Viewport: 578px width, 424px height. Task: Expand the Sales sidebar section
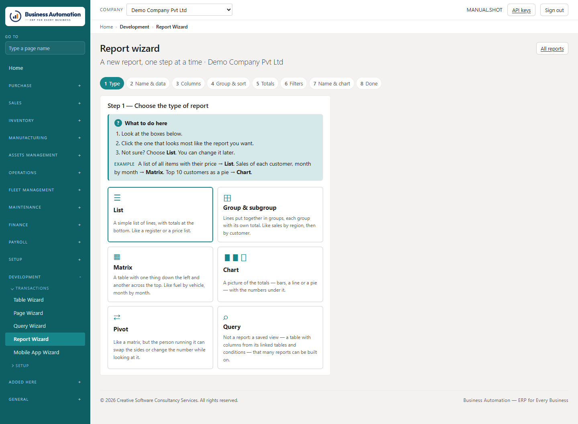[45, 103]
